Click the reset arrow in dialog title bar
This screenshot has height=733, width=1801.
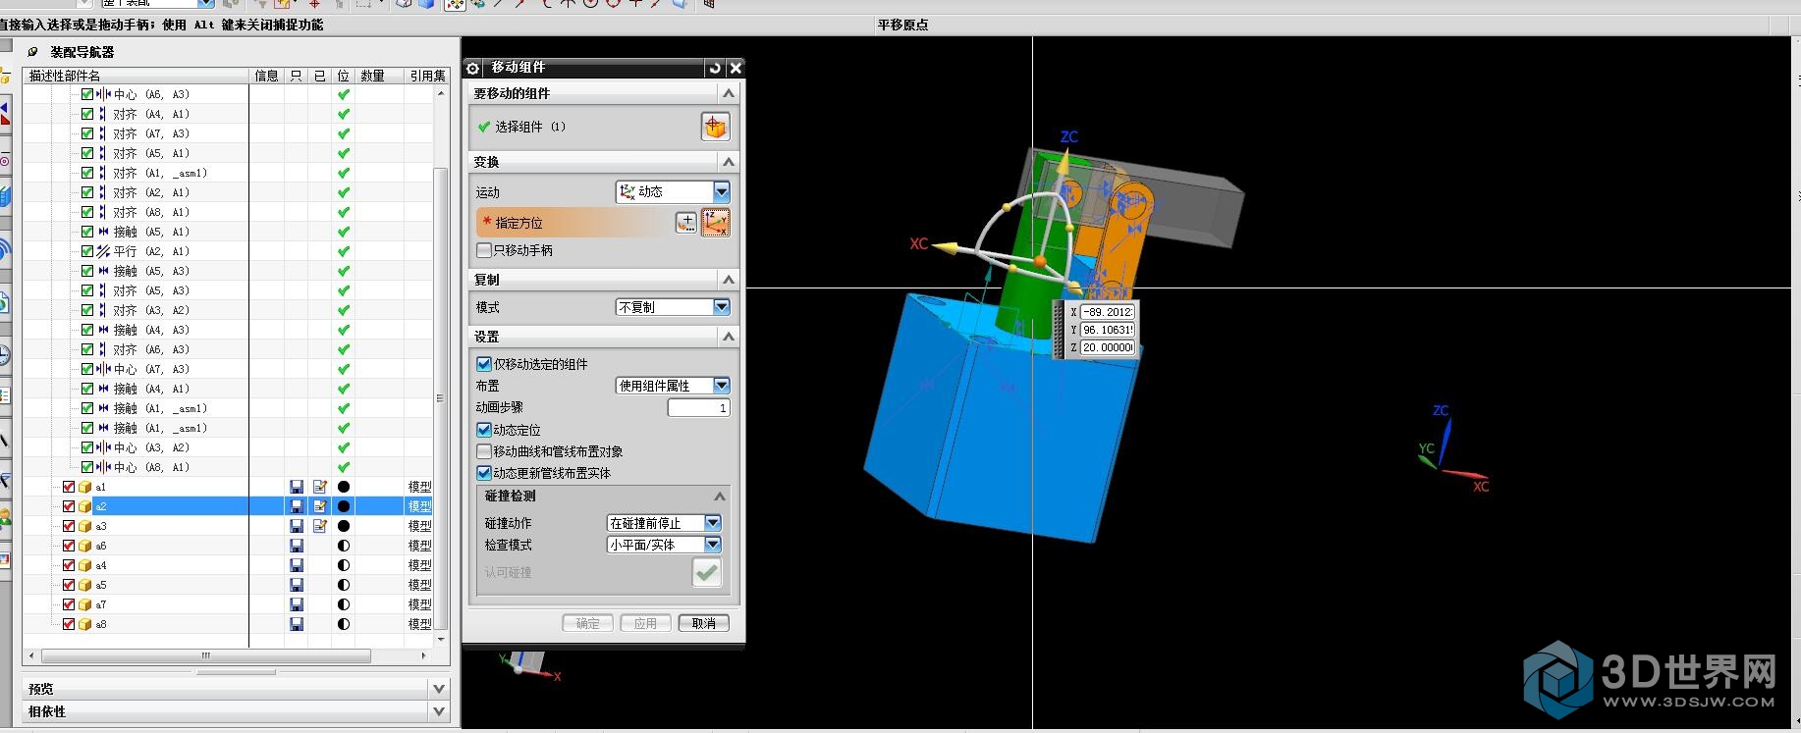pos(715,68)
